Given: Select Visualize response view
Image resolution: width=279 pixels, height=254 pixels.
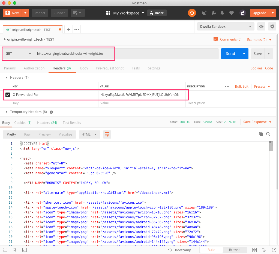Looking at the screenshot, I should click(65, 134).
